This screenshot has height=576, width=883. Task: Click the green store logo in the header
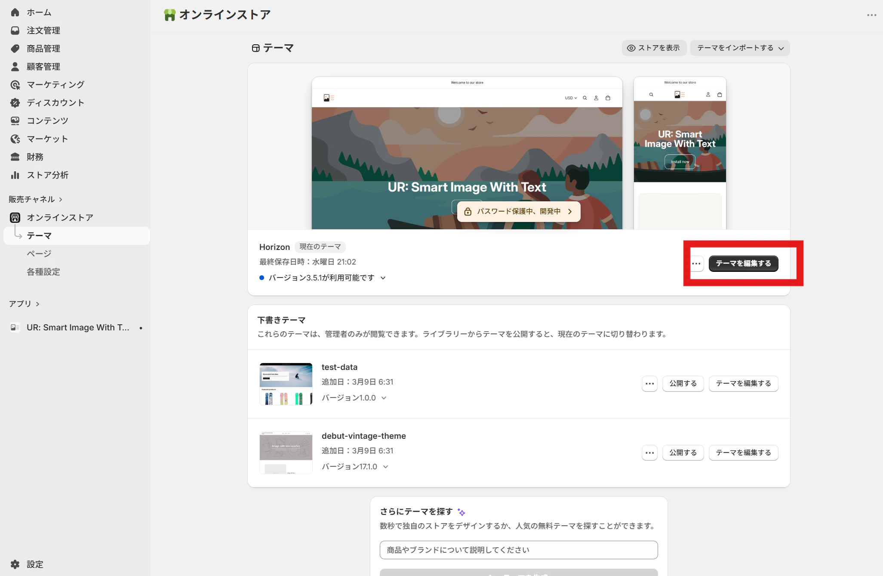tap(170, 15)
